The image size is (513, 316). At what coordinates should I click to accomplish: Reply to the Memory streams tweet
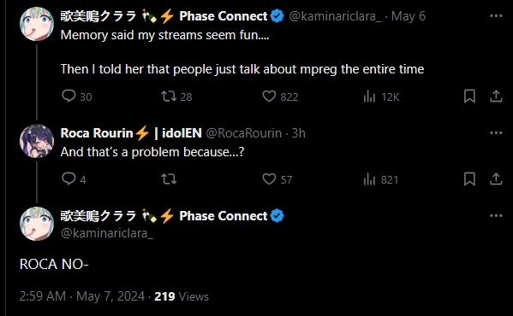(69, 97)
